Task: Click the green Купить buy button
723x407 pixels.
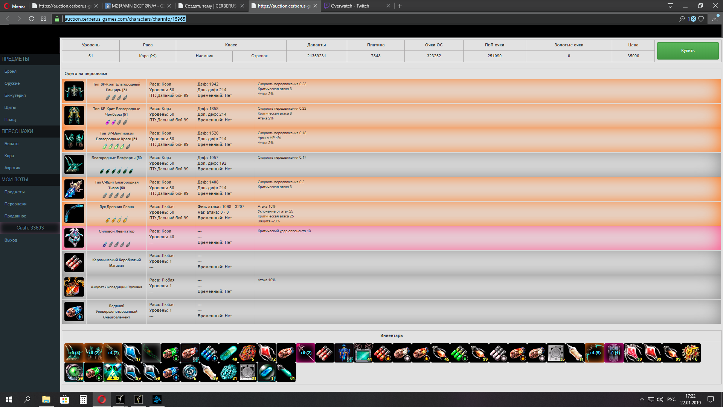Action: click(688, 50)
